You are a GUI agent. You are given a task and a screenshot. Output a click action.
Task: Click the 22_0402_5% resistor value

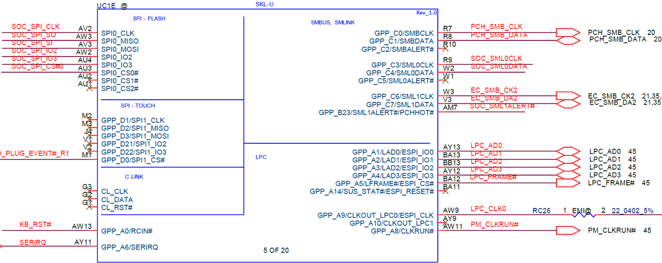[632, 211]
